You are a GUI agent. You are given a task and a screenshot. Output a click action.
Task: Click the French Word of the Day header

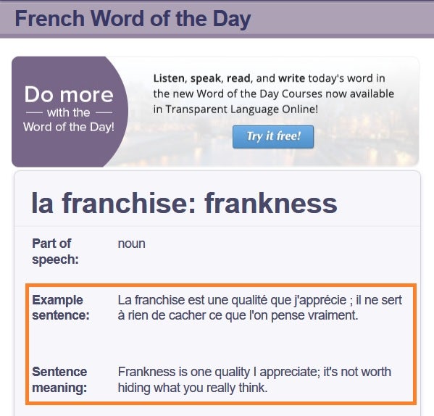click(133, 19)
